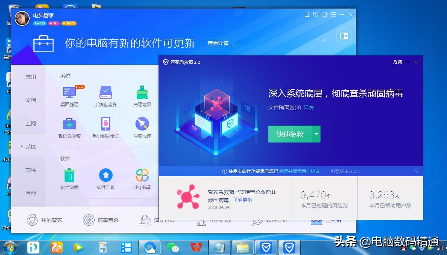
Task: Open the hamburger main menu of 电脑管家
Action: click(334, 14)
